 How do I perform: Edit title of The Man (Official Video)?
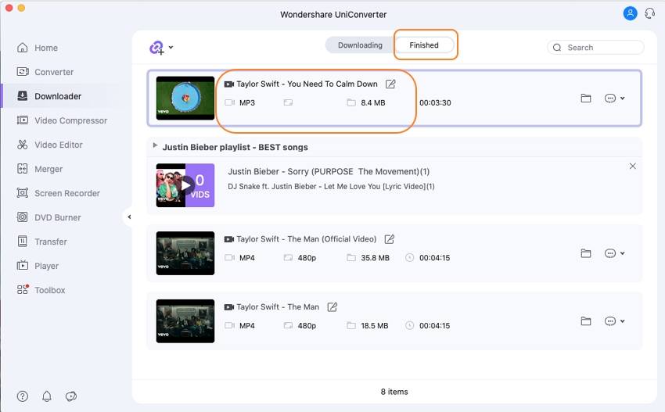coord(389,239)
